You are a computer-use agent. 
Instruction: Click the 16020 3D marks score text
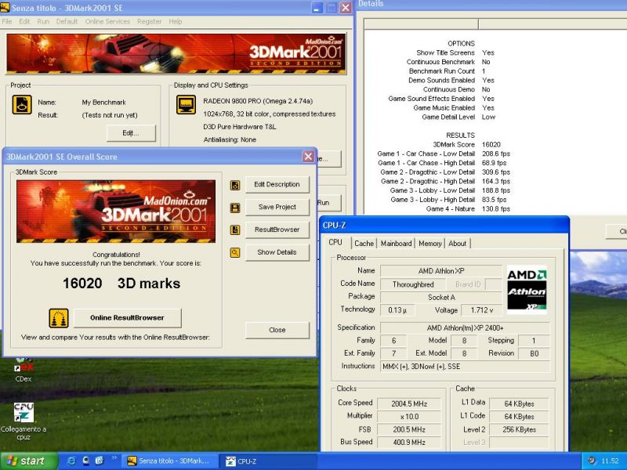[121, 284]
